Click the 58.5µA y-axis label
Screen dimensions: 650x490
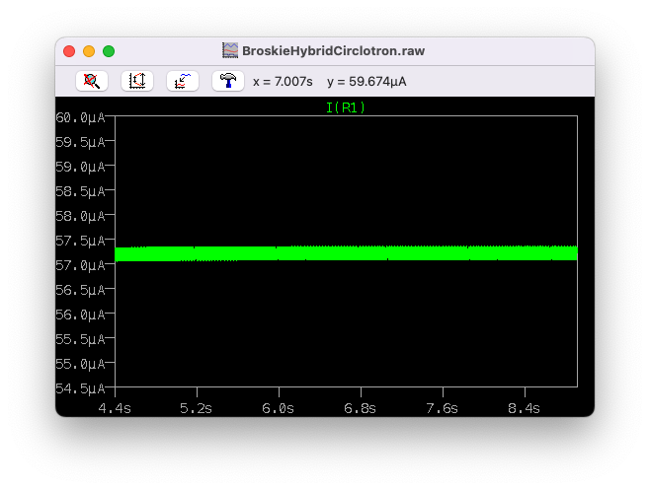(x=80, y=191)
